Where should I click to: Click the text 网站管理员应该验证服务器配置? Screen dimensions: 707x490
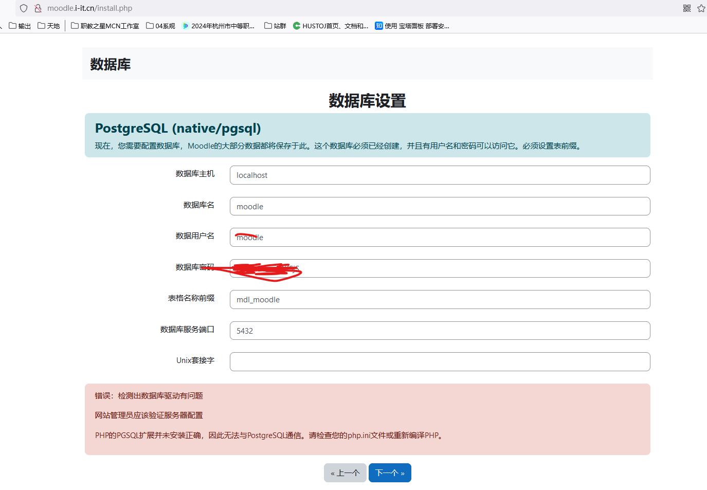pyautogui.click(x=149, y=415)
